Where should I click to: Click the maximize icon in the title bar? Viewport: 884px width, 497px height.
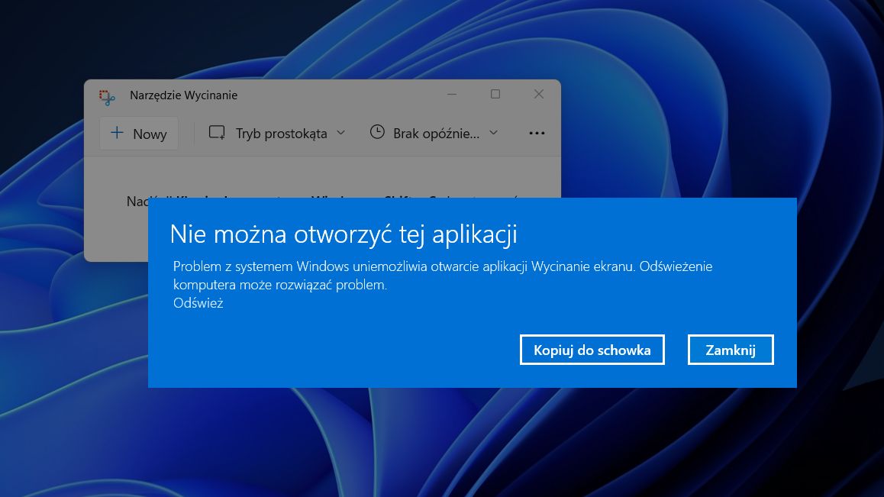pyautogui.click(x=495, y=93)
